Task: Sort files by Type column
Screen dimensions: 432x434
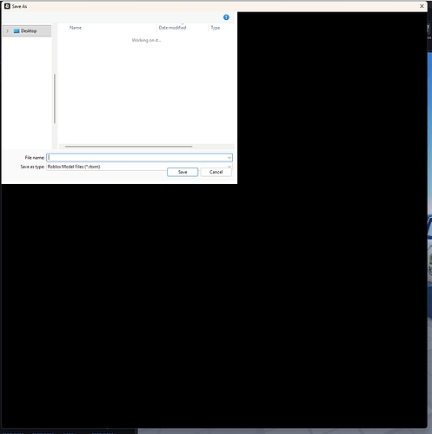Action: tap(216, 28)
